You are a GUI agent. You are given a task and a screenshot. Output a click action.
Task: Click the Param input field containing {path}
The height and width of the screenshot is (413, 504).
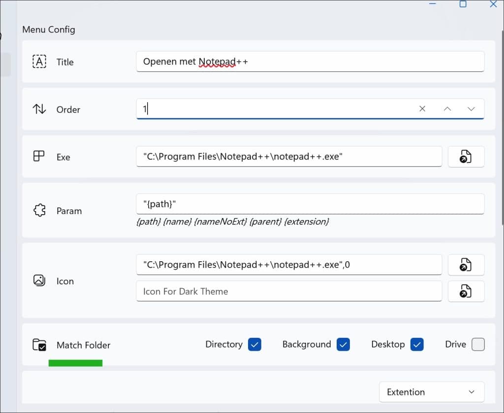[310, 203]
